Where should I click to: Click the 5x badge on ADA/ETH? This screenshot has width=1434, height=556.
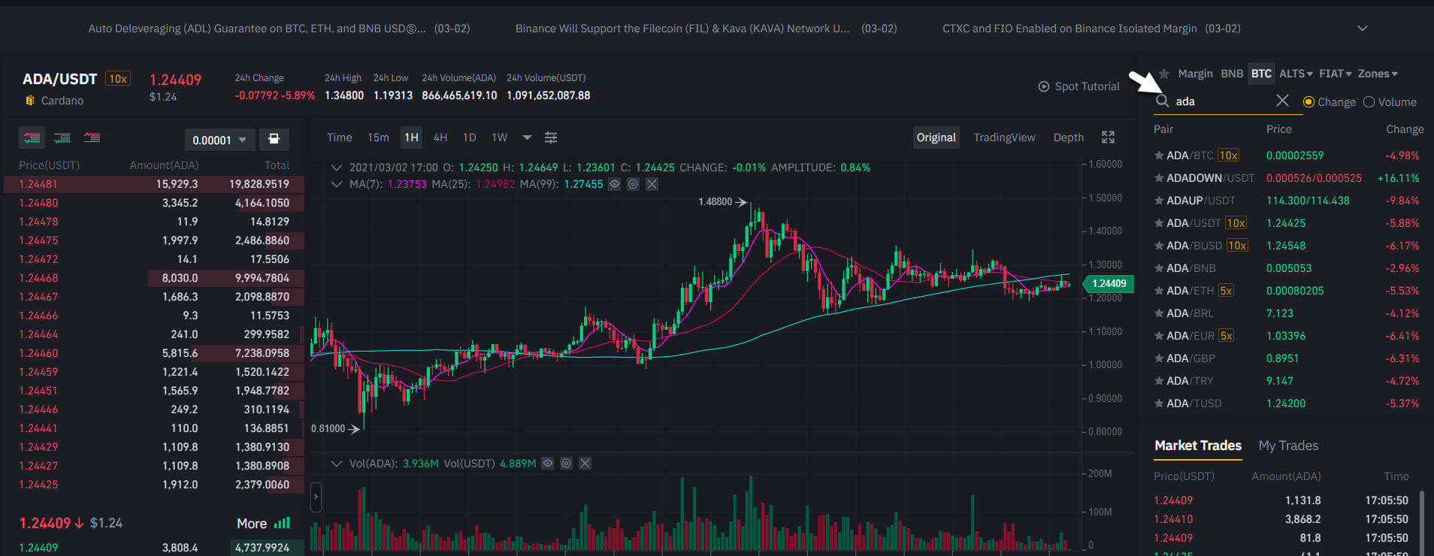(x=1226, y=291)
